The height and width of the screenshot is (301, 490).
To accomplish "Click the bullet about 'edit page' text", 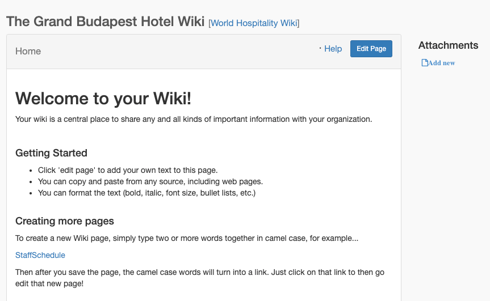I will (x=128, y=170).
